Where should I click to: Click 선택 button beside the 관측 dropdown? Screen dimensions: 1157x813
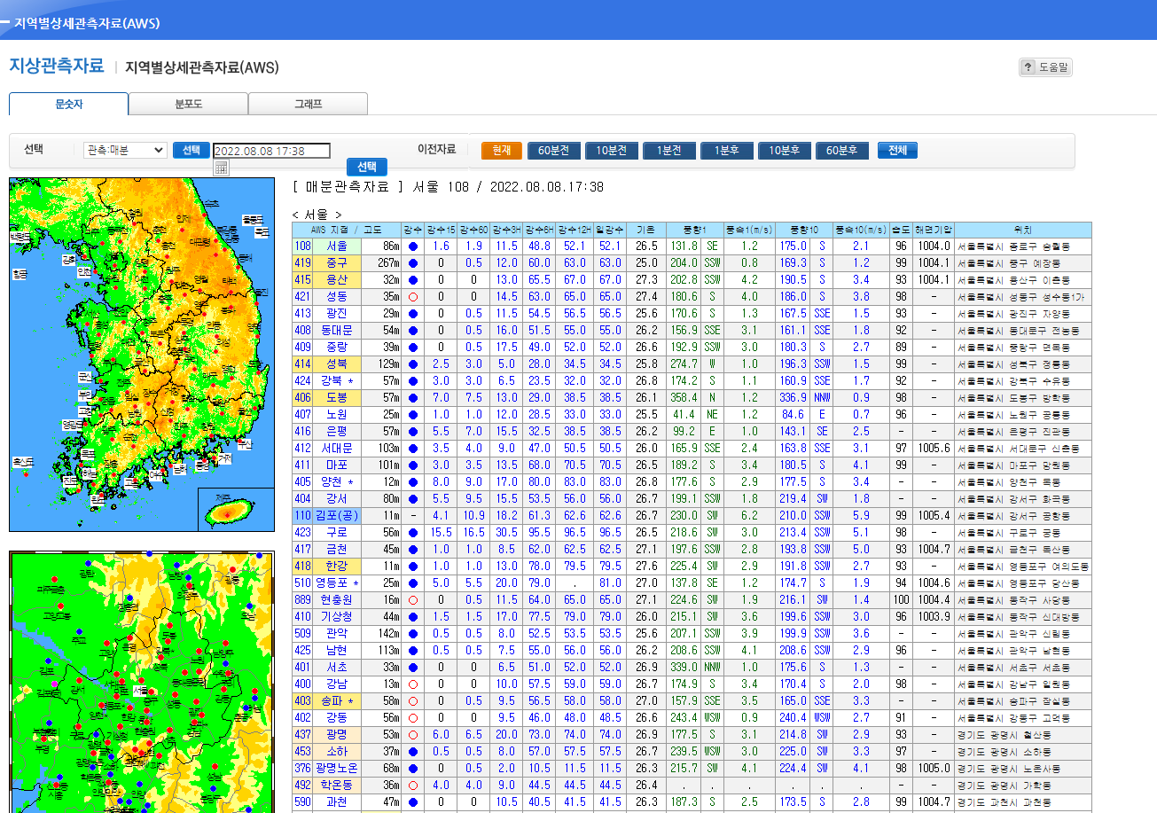tap(192, 151)
